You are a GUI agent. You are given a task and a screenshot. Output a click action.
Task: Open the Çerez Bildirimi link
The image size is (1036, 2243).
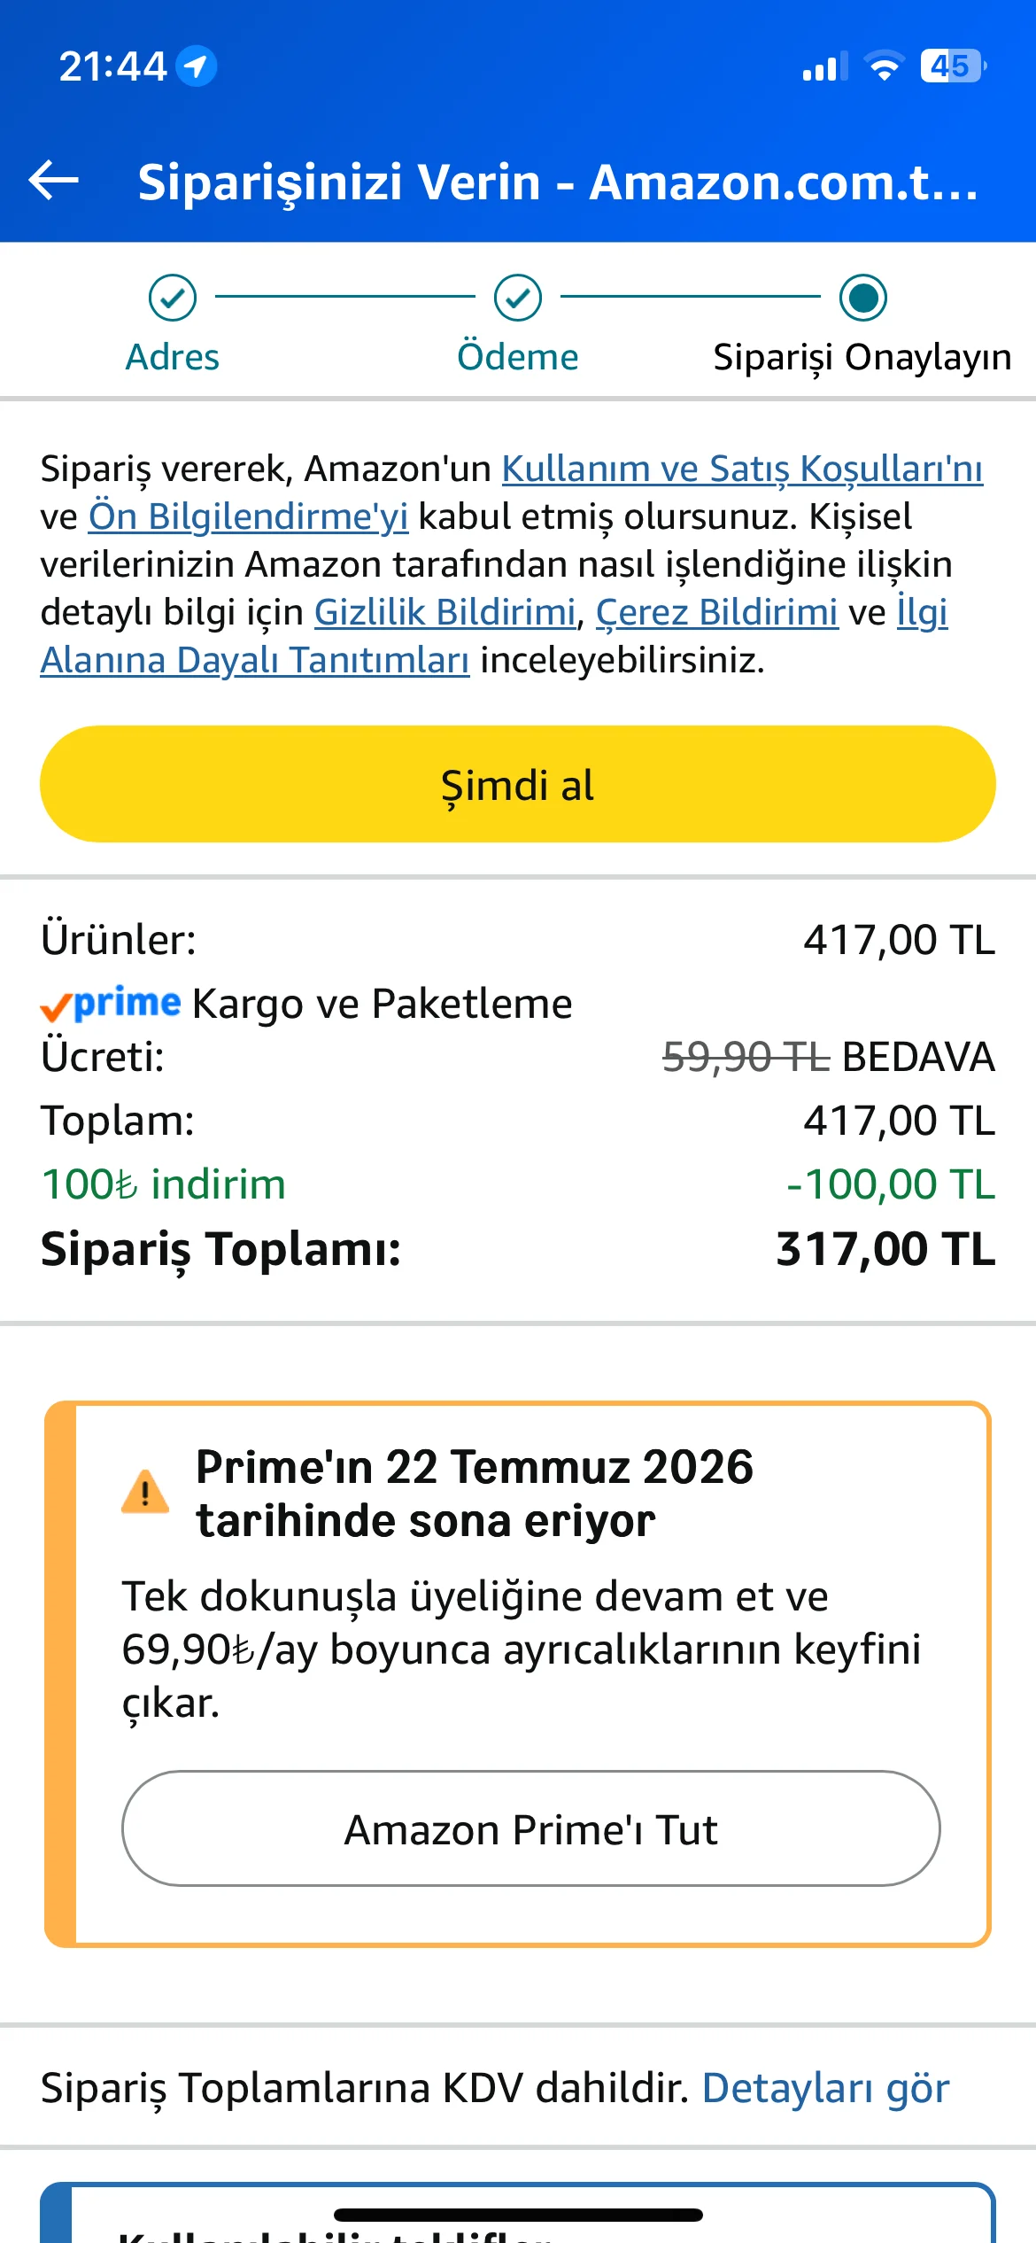point(717,612)
